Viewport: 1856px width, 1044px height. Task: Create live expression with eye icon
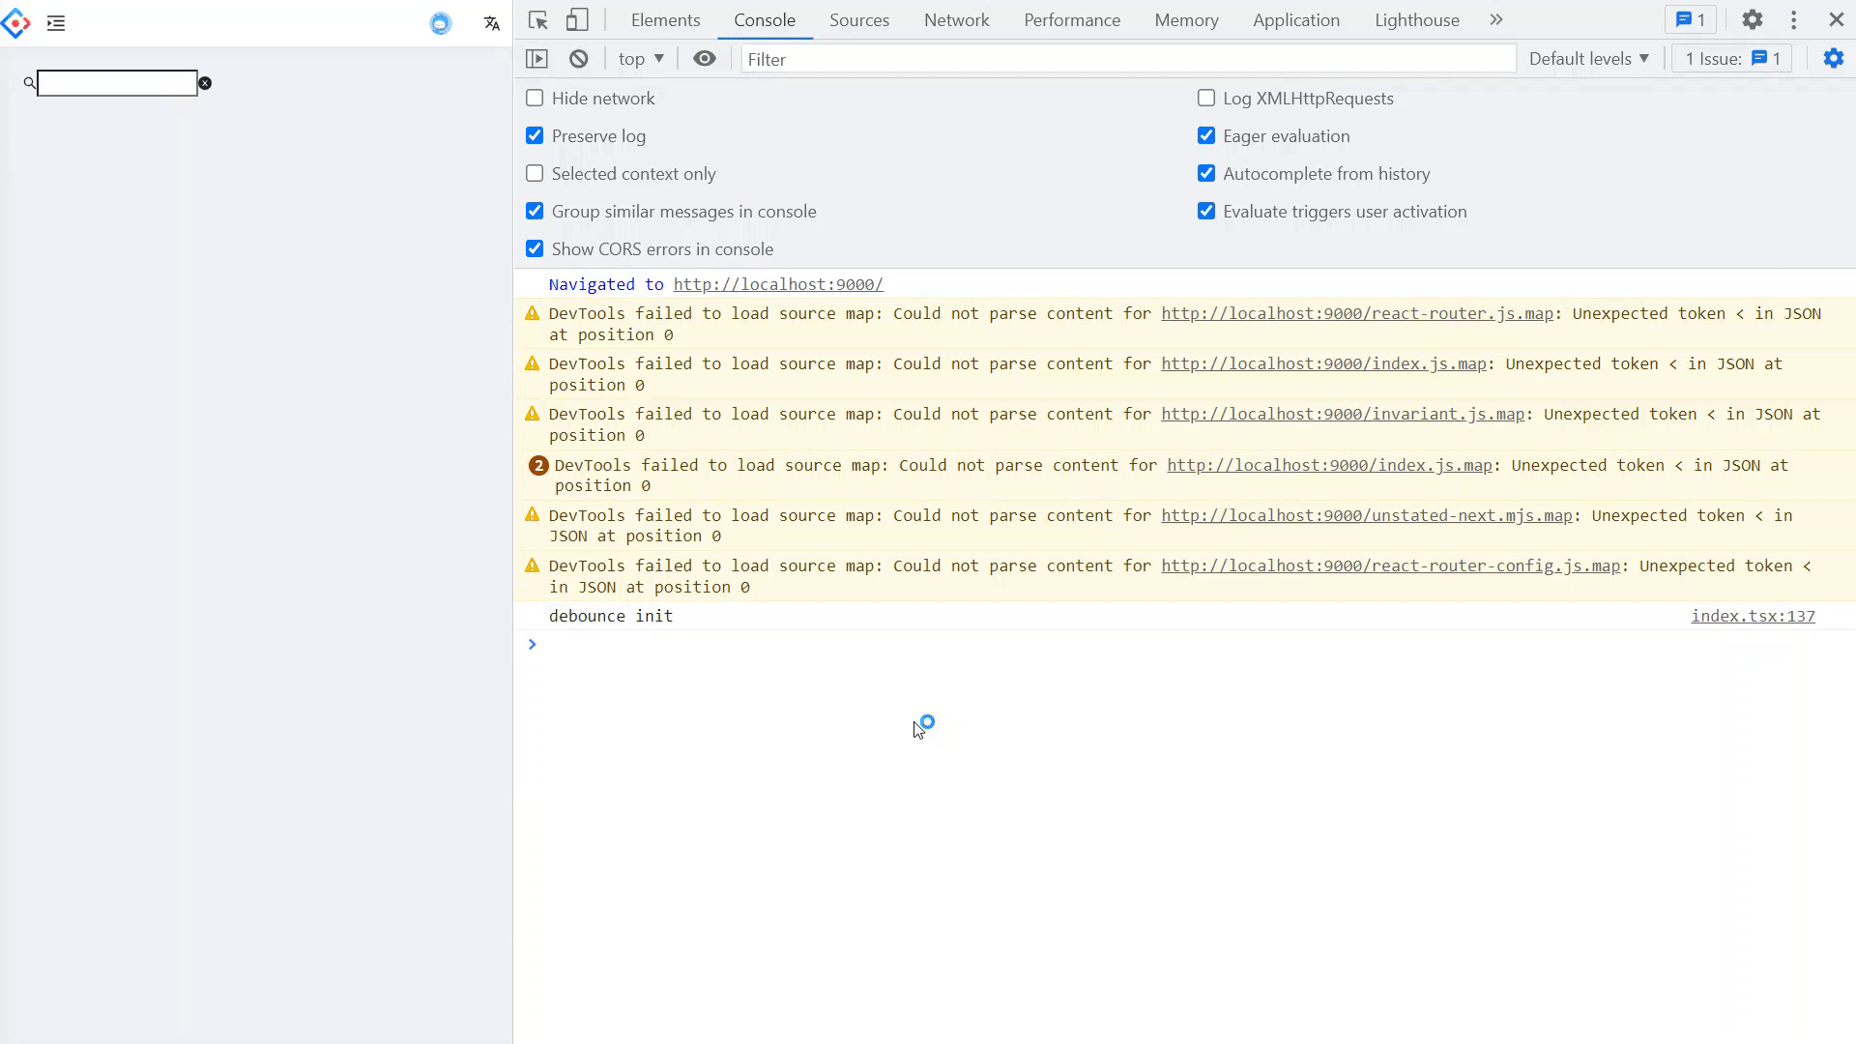705,59
